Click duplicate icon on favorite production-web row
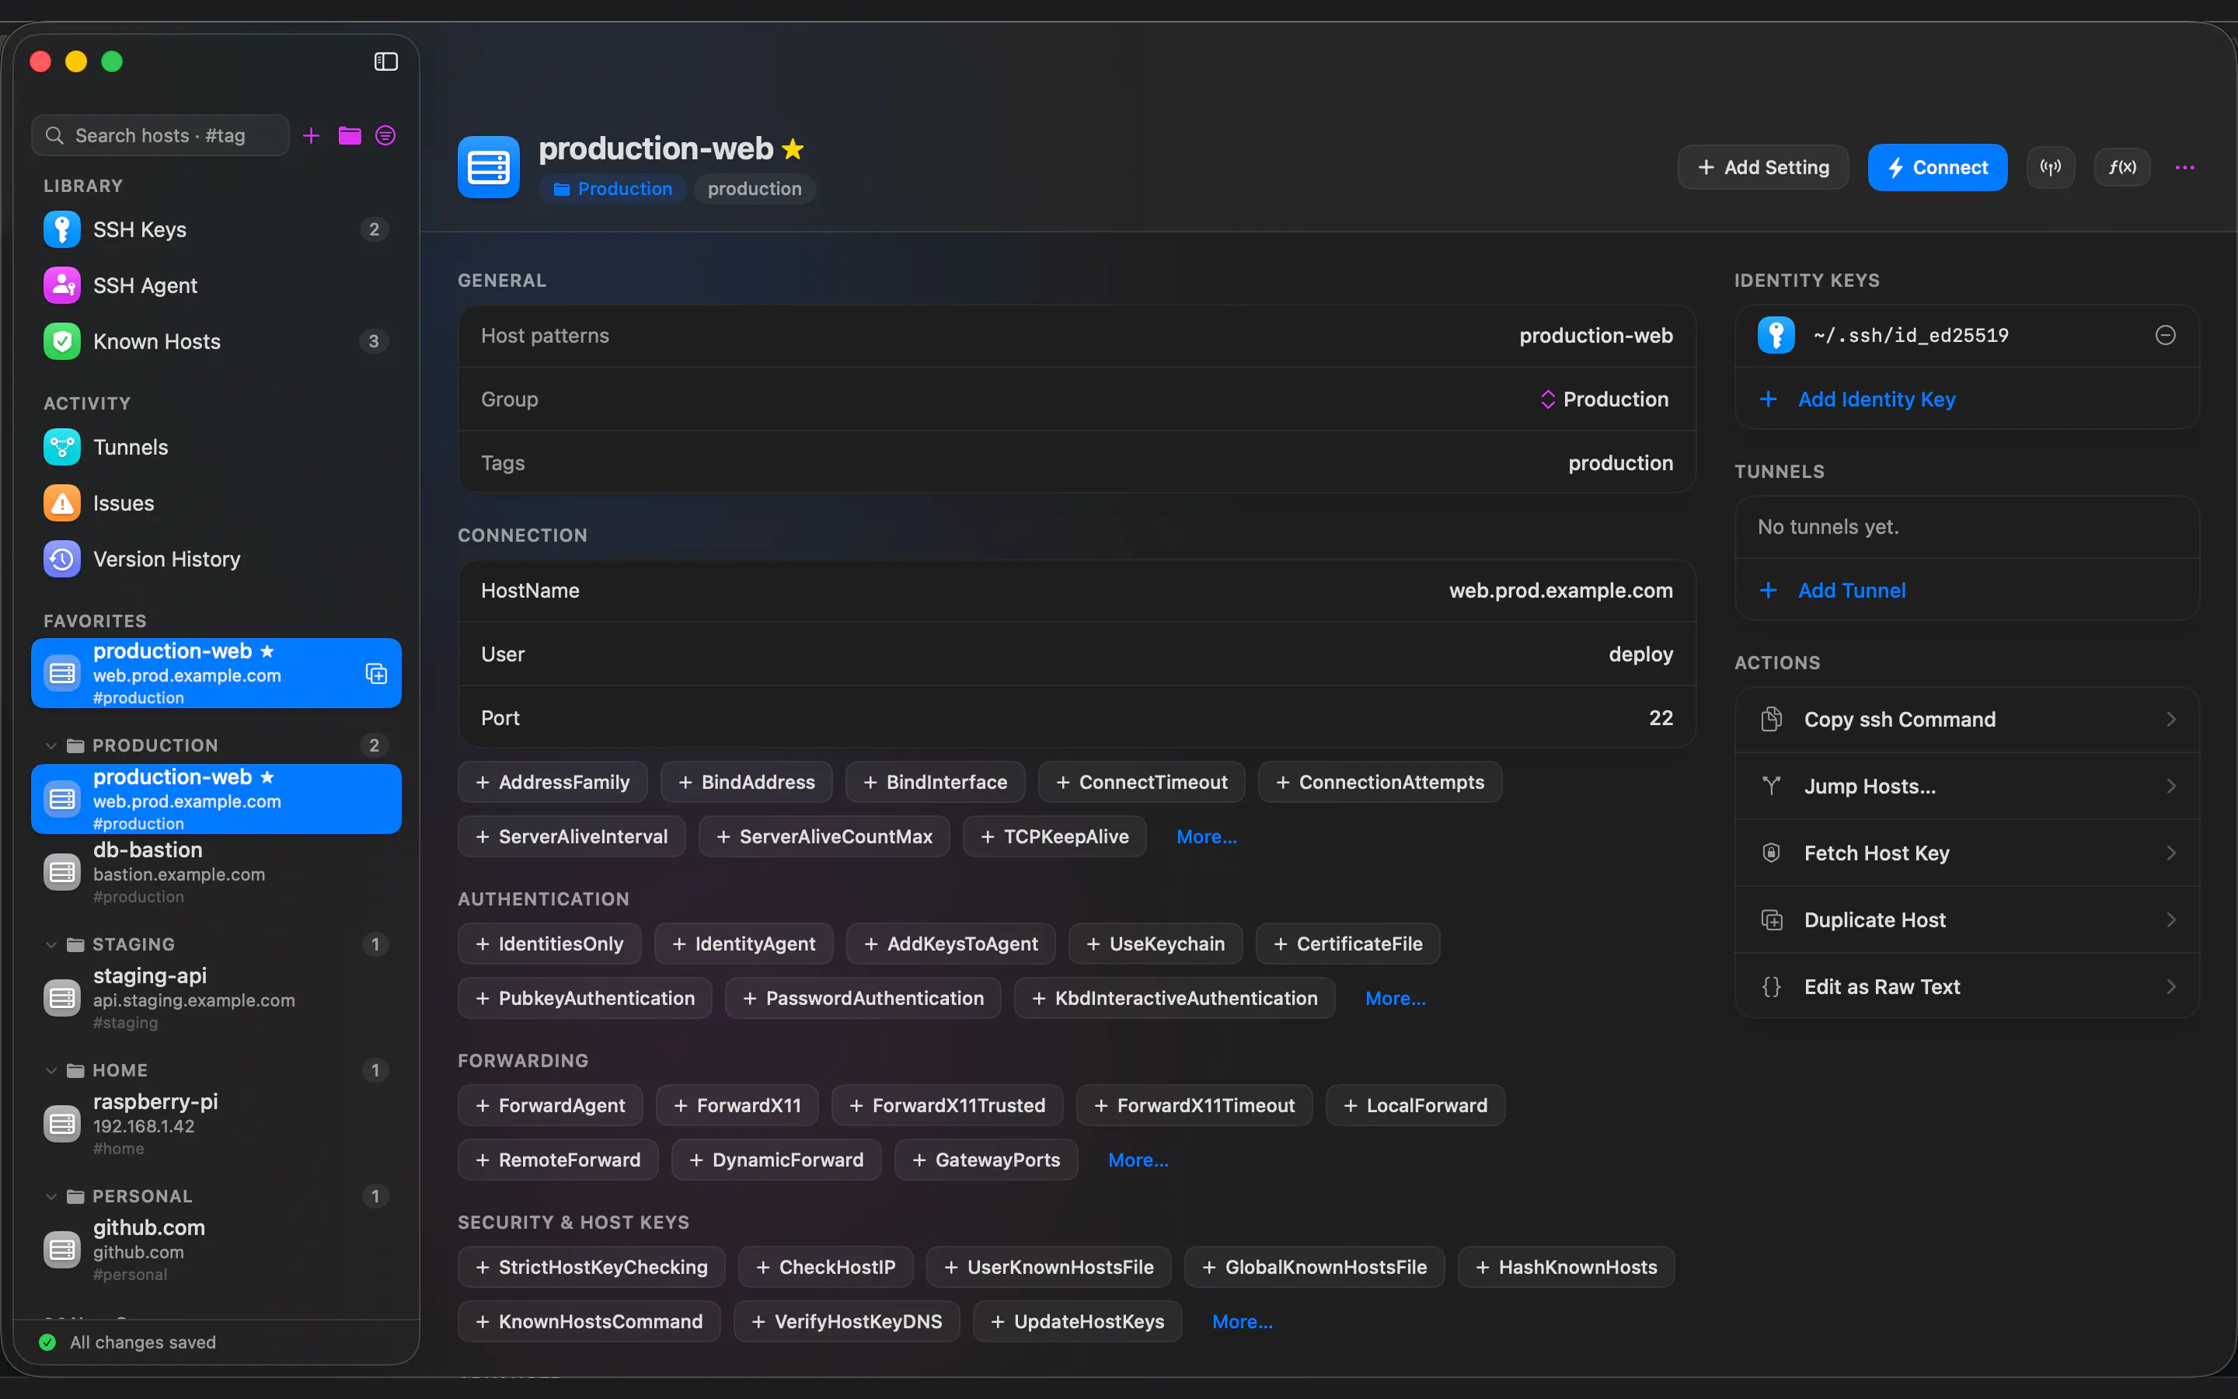 point(376,672)
